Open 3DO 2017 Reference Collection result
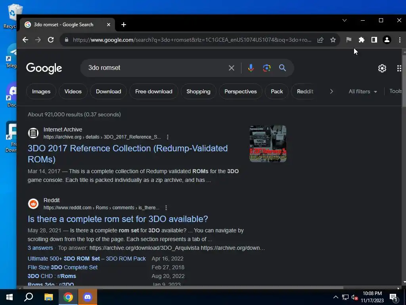Image resolution: width=406 pixels, height=305 pixels. click(128, 154)
